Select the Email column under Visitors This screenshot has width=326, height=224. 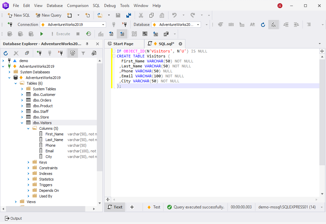tap(49, 151)
